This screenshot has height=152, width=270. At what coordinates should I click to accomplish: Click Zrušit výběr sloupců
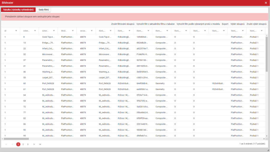tap(256, 24)
